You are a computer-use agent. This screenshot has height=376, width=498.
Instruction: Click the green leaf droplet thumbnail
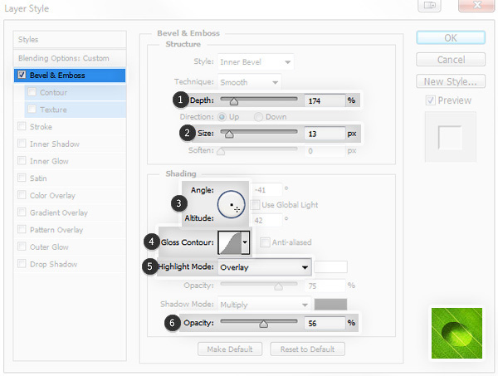pos(456,333)
